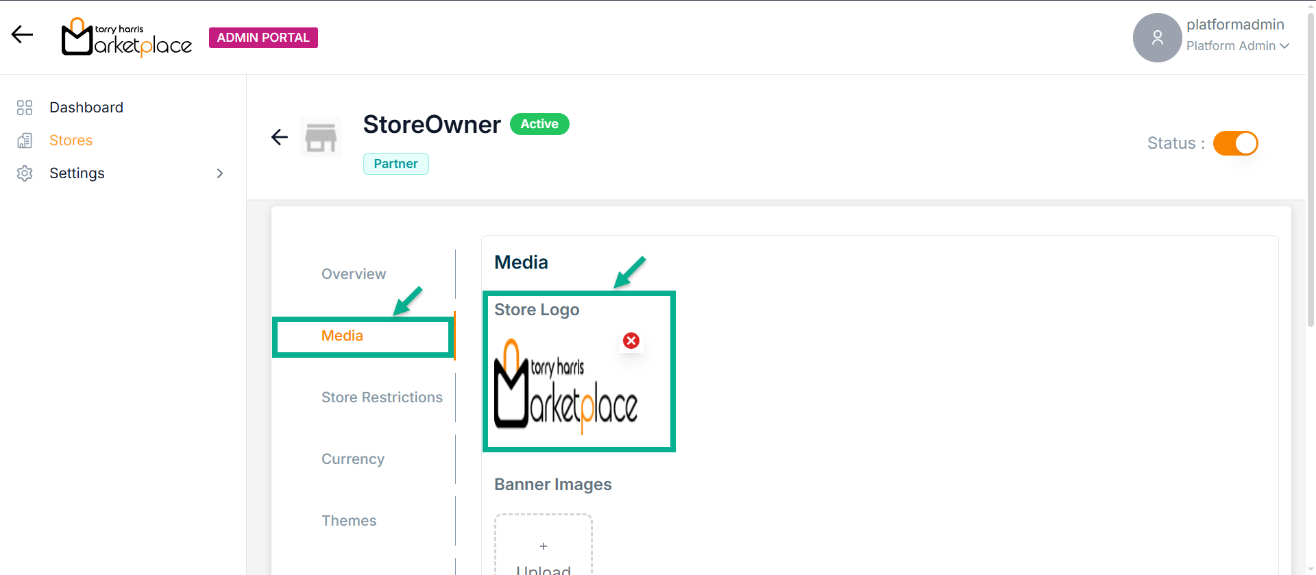Image resolution: width=1316 pixels, height=575 pixels.
Task: Click the Dashboard grid icon in sidebar
Action: pos(25,108)
